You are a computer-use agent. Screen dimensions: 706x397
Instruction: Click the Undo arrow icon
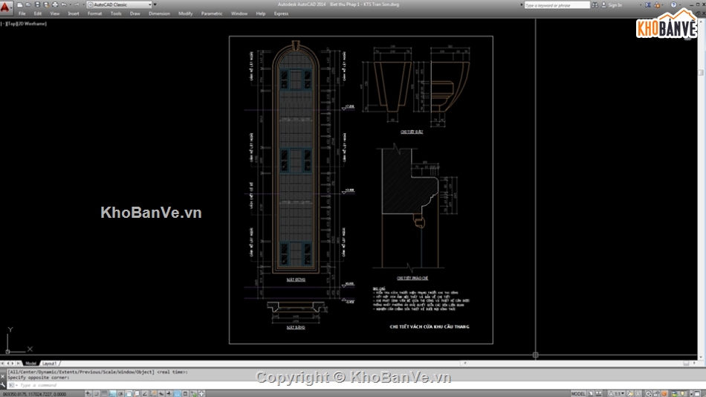[x=64, y=4]
